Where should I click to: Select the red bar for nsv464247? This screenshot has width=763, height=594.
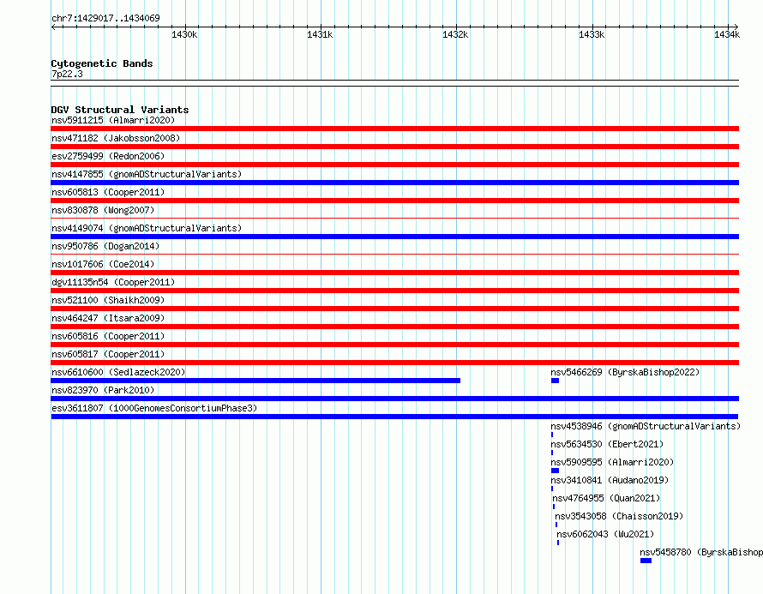(x=394, y=327)
